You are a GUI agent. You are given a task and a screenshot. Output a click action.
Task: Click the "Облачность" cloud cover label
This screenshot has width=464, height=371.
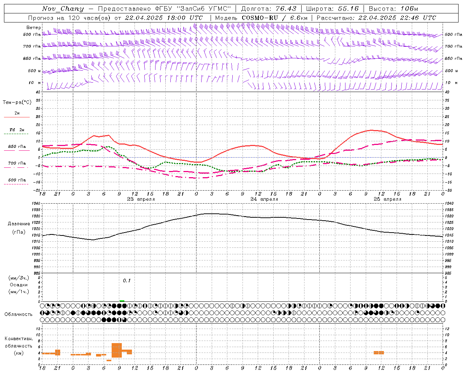pos(18,314)
